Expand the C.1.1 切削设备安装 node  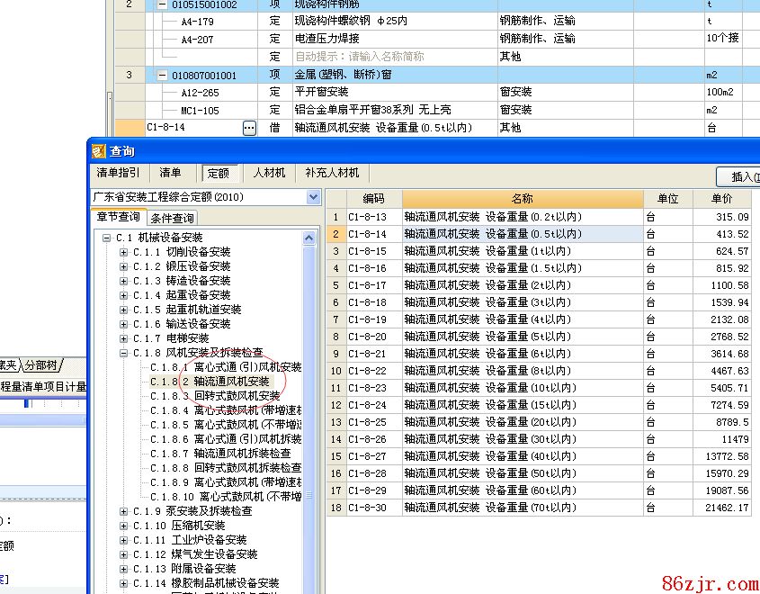click(123, 252)
